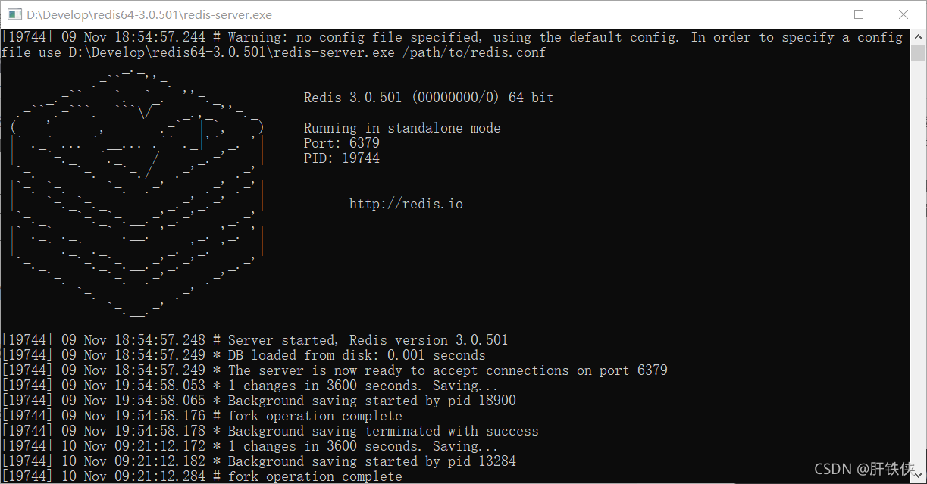
Task: Click the empty scrollbar track below the thumb
Action: pyautogui.click(x=919, y=265)
